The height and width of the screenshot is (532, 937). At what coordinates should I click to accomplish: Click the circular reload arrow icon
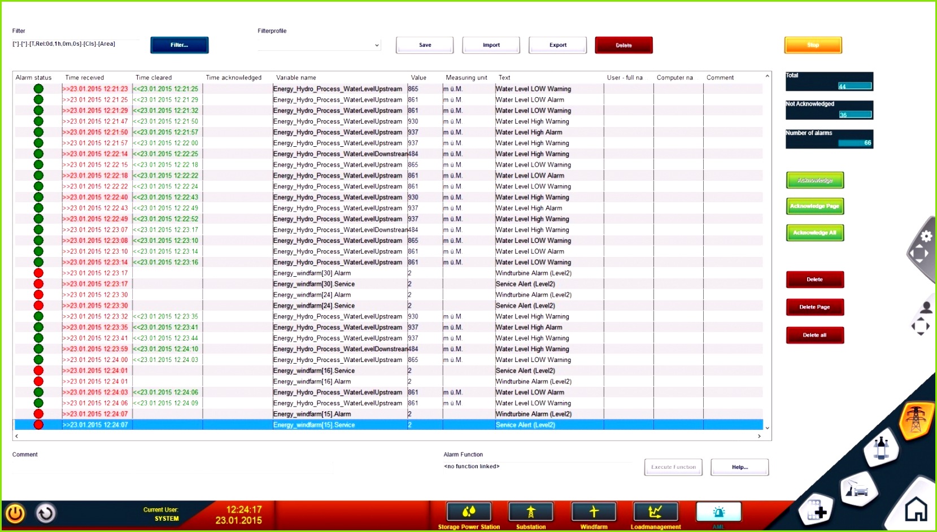pos(46,513)
